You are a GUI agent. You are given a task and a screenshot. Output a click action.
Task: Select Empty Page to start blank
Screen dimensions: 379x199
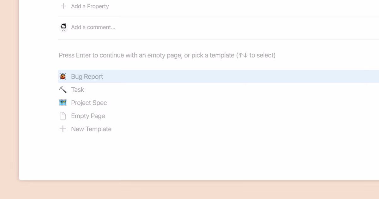(88, 116)
